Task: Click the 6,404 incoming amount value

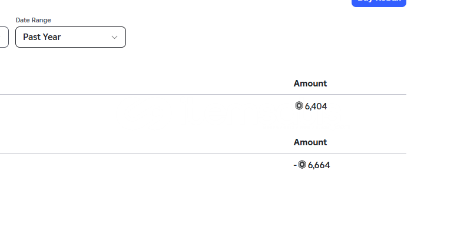Action: coord(316,106)
